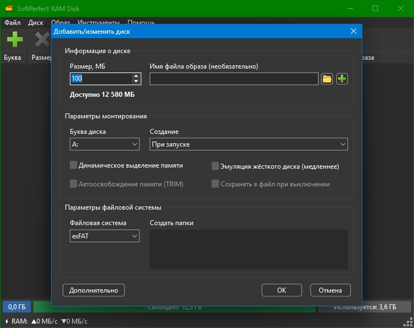Click the Имя файла образа input field
Viewport: 414px width, 328px height.
pos(234,79)
